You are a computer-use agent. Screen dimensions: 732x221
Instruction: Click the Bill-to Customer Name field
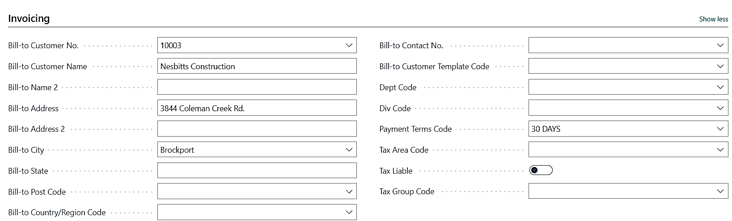coord(257,67)
